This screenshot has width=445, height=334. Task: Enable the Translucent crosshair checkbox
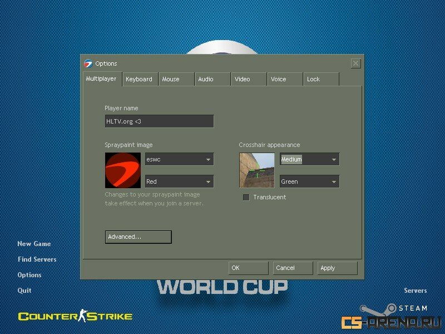(x=246, y=198)
